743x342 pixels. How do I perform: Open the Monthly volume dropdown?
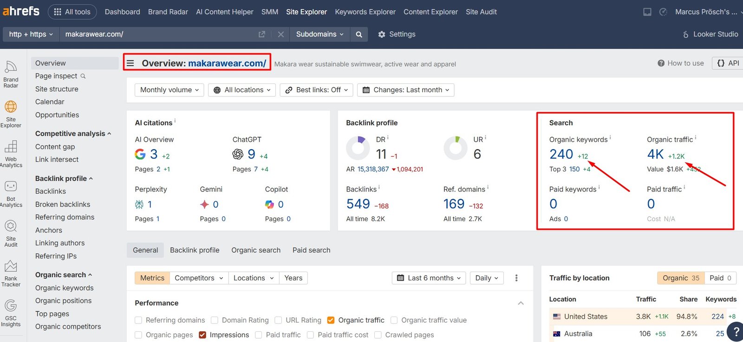tap(169, 90)
